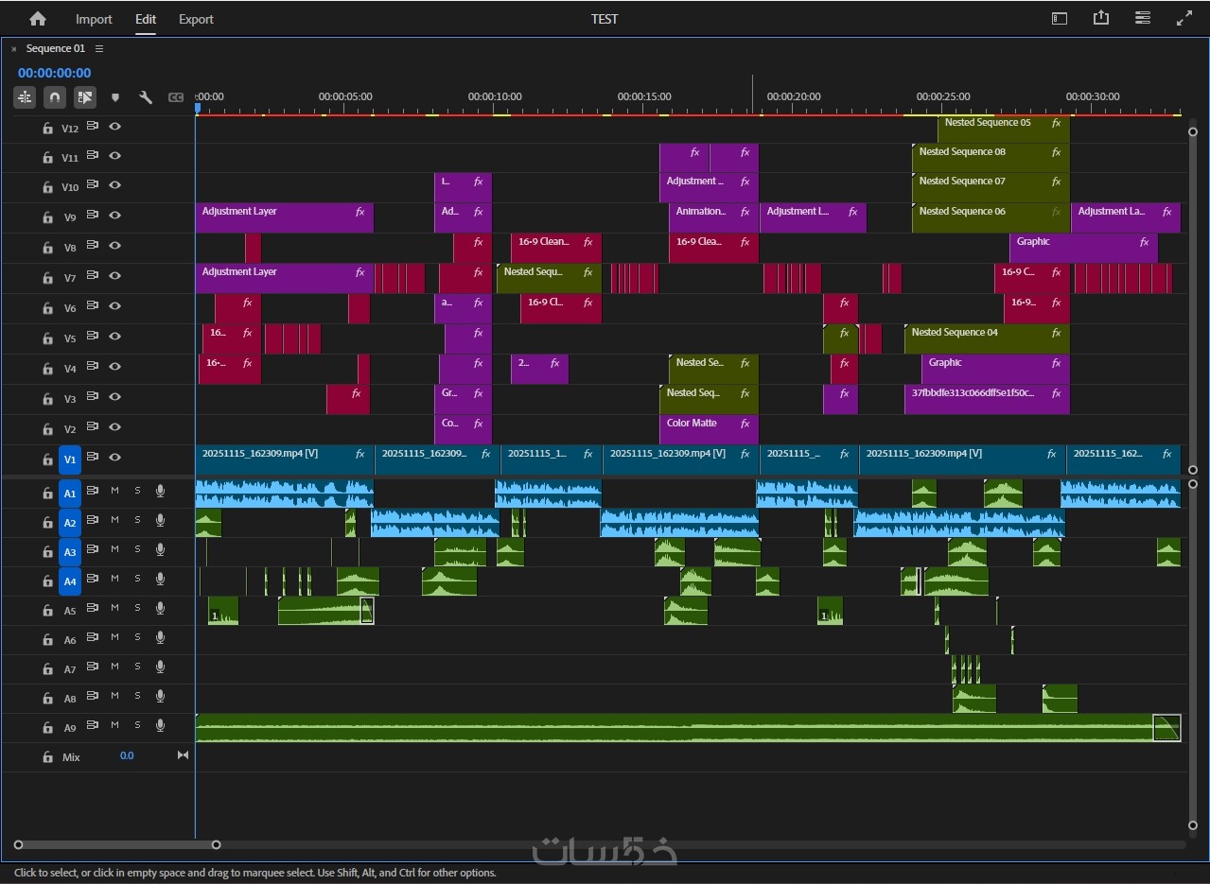Hide track V12 output eye
This screenshot has width=1210, height=884.
pyautogui.click(x=114, y=126)
